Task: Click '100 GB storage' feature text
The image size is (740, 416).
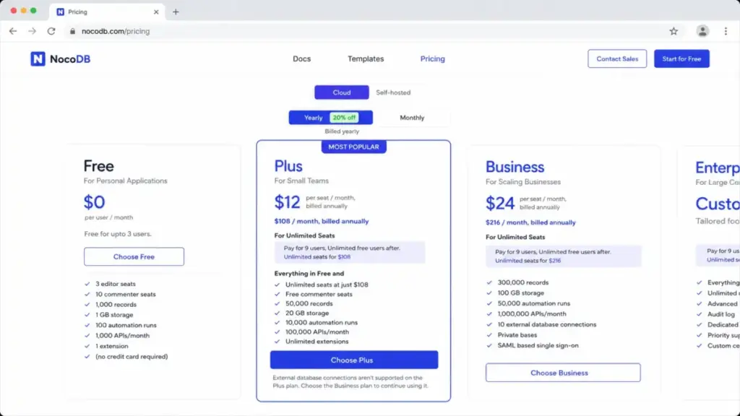Action: [521, 293]
